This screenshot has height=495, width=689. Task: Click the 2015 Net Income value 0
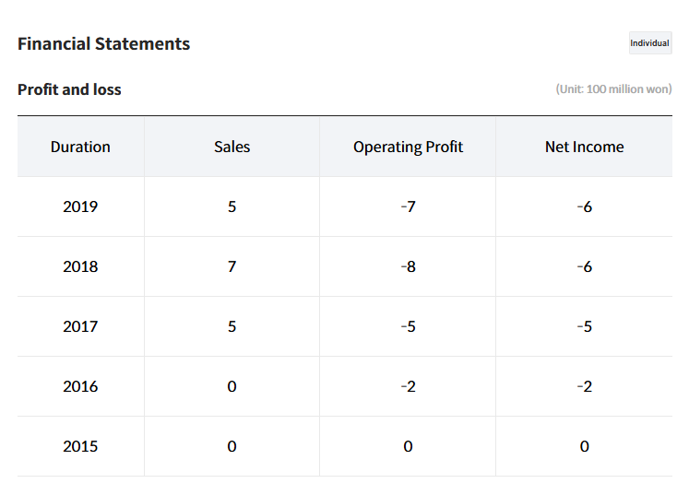(584, 446)
